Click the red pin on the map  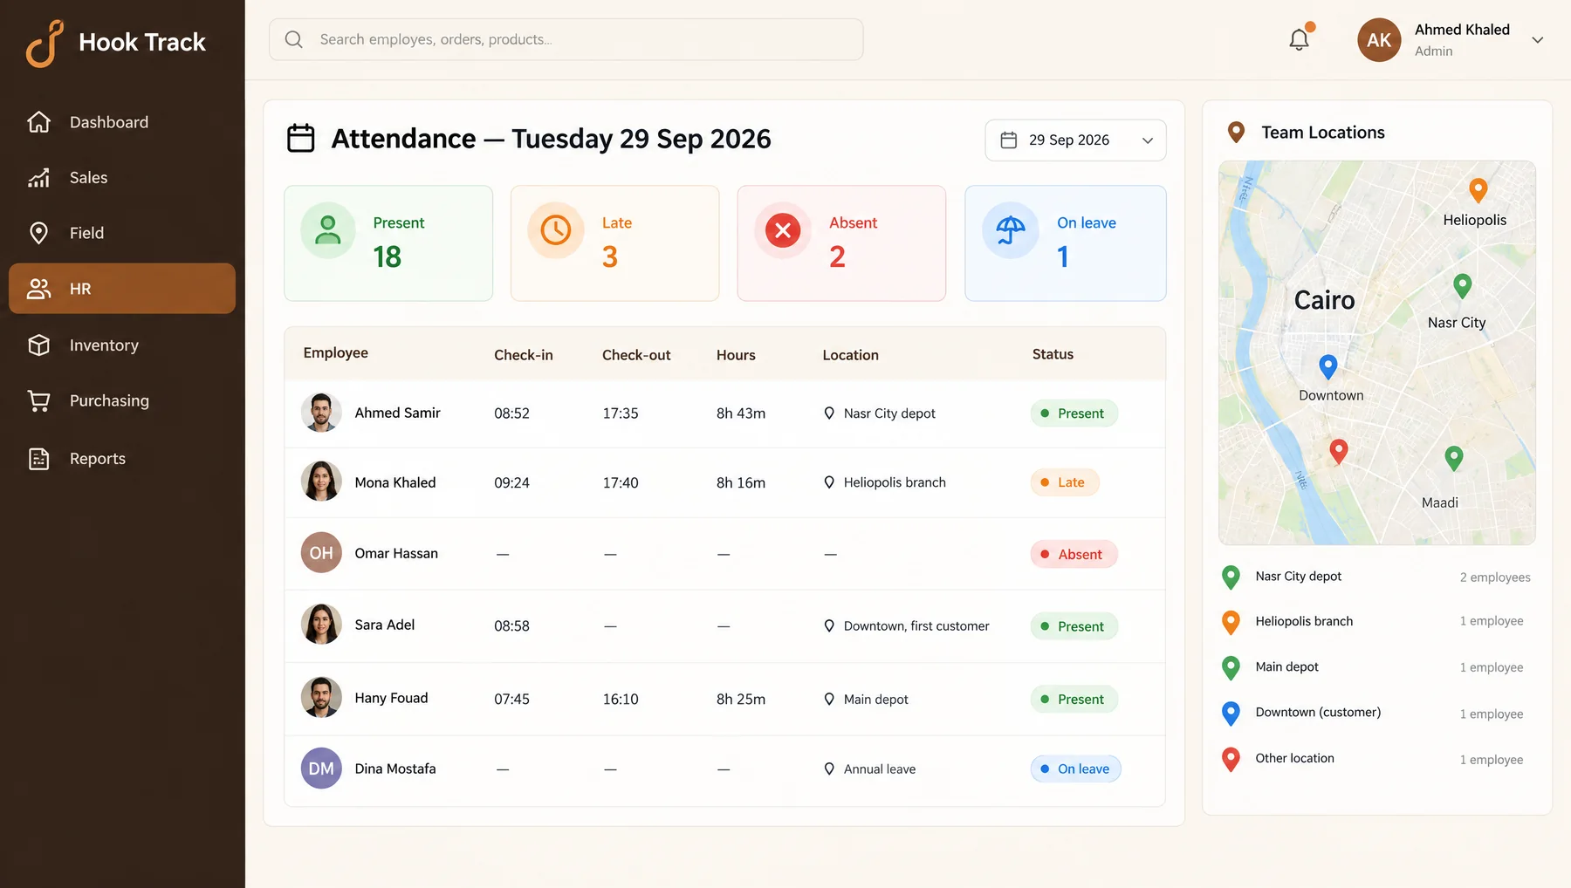point(1338,451)
